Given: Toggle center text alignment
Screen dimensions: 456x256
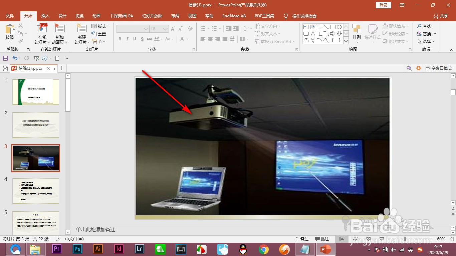Looking at the screenshot, I should pyautogui.click(x=210, y=39).
